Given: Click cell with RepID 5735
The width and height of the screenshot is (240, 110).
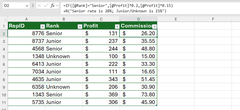Looking at the screenshot, I should 26,102.
